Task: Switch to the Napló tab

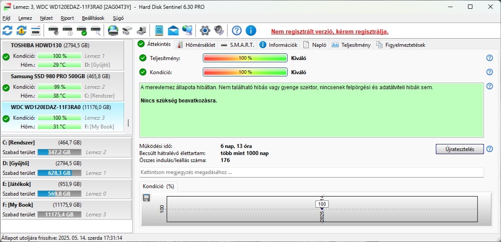Action: pos(315,45)
